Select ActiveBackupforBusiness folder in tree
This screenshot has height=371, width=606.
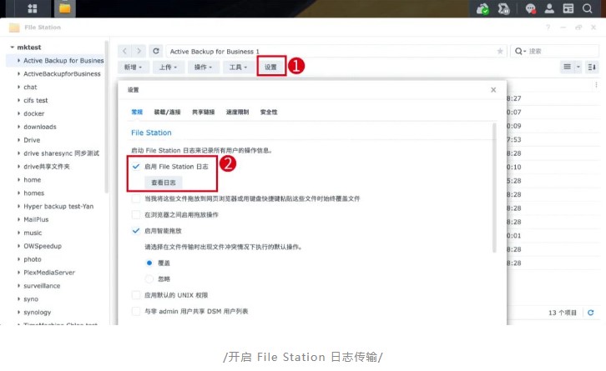click(x=62, y=73)
